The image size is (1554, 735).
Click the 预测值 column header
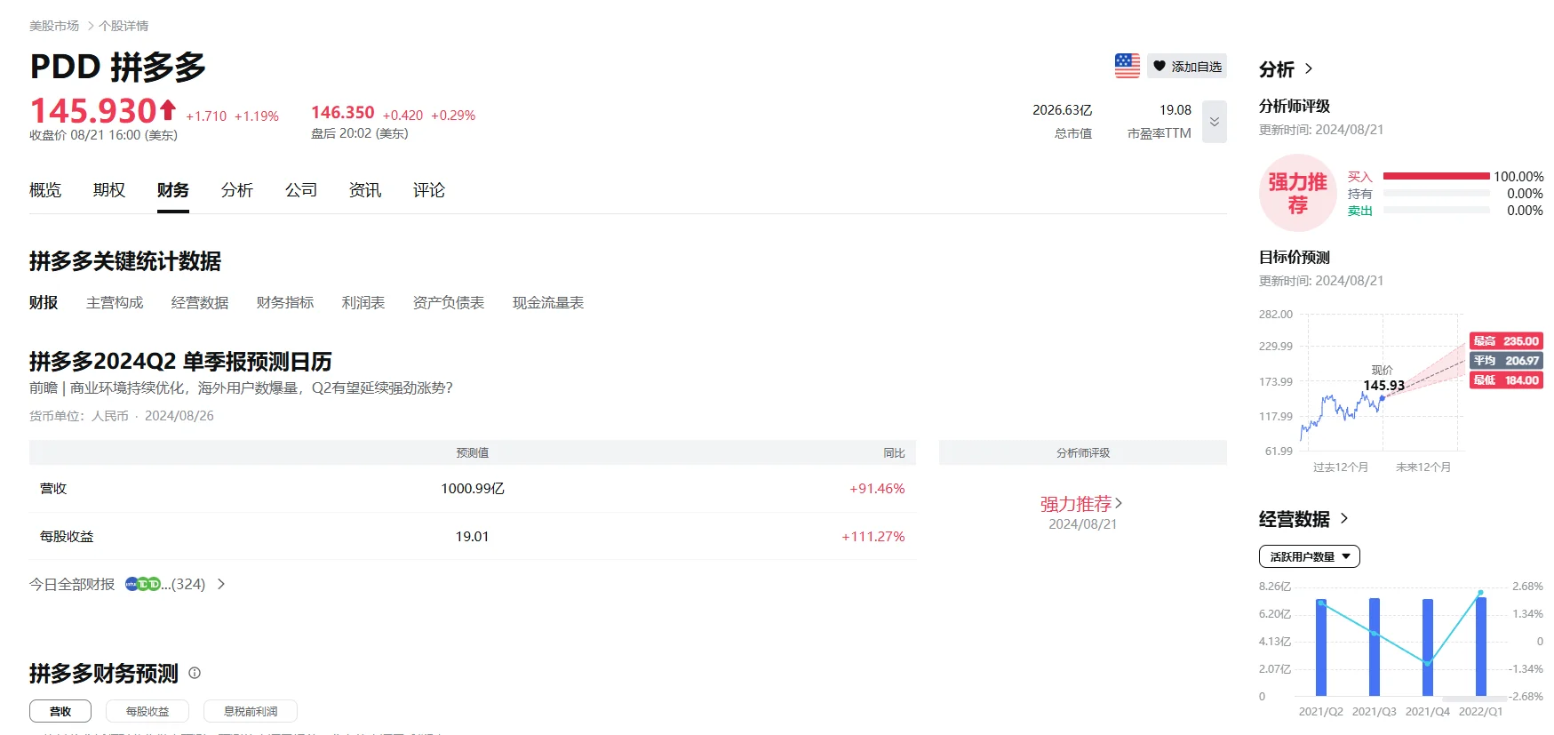coord(473,453)
